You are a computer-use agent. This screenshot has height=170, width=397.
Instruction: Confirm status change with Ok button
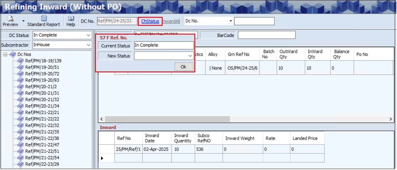coord(183,67)
